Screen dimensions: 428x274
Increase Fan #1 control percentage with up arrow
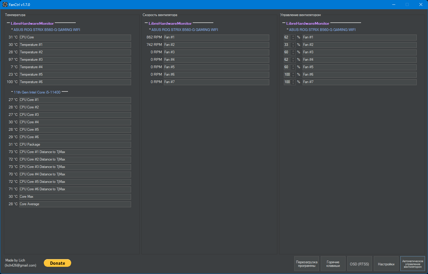click(x=293, y=36)
